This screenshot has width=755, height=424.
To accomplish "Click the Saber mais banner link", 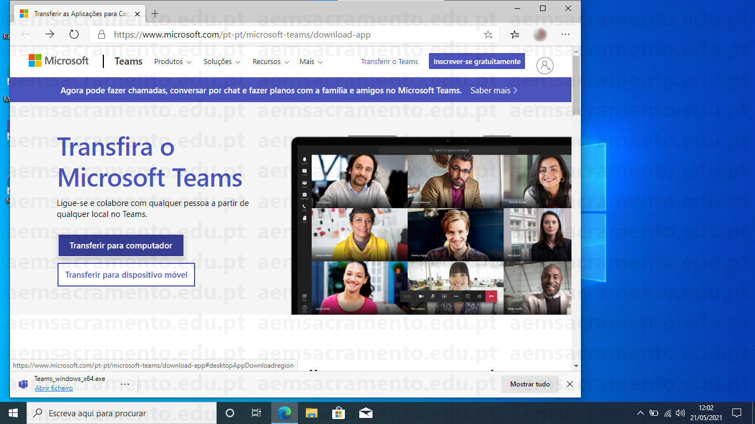I will click(494, 90).
